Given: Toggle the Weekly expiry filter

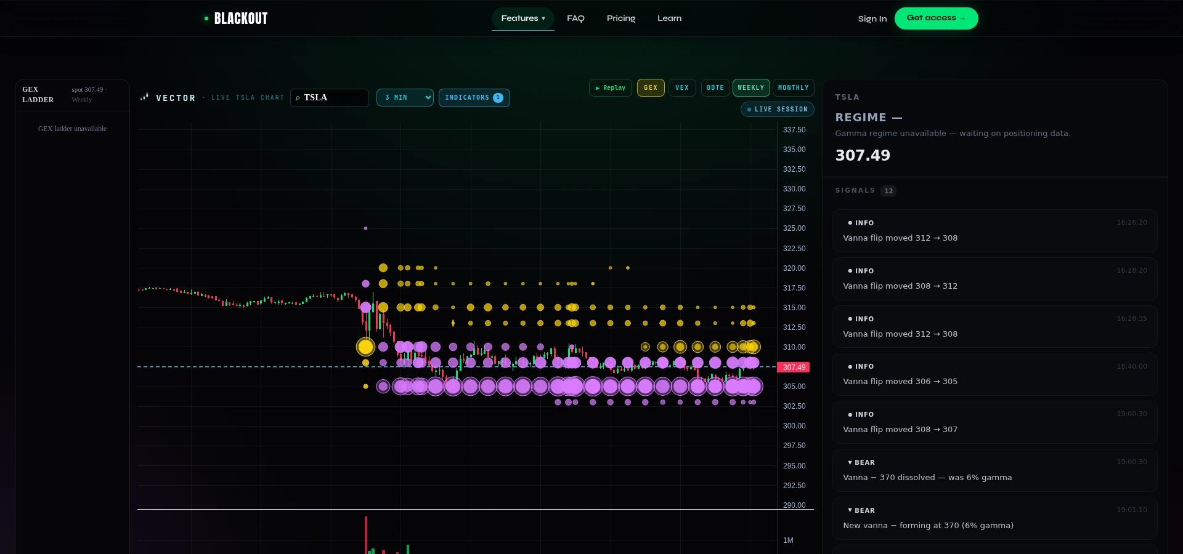Looking at the screenshot, I should coord(751,88).
